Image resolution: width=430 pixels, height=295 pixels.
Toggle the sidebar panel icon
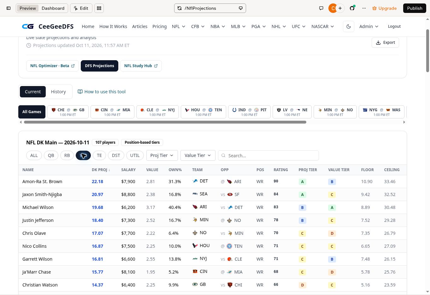(9, 8)
